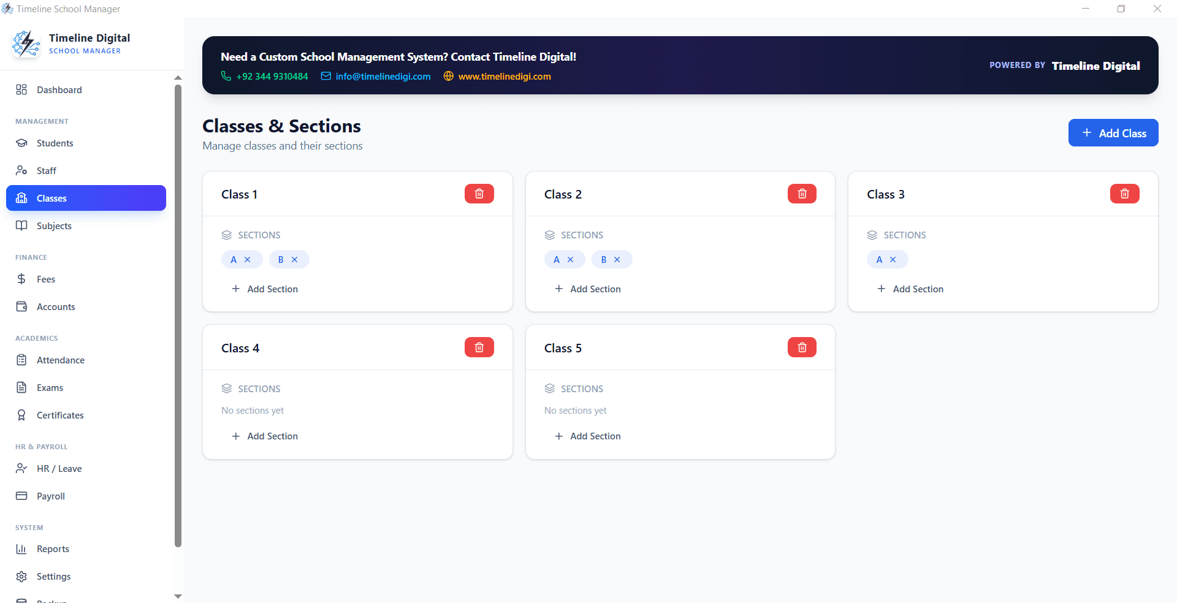Visit the www.timelinedigi.com link
This screenshot has height=603, width=1177.
[505, 76]
